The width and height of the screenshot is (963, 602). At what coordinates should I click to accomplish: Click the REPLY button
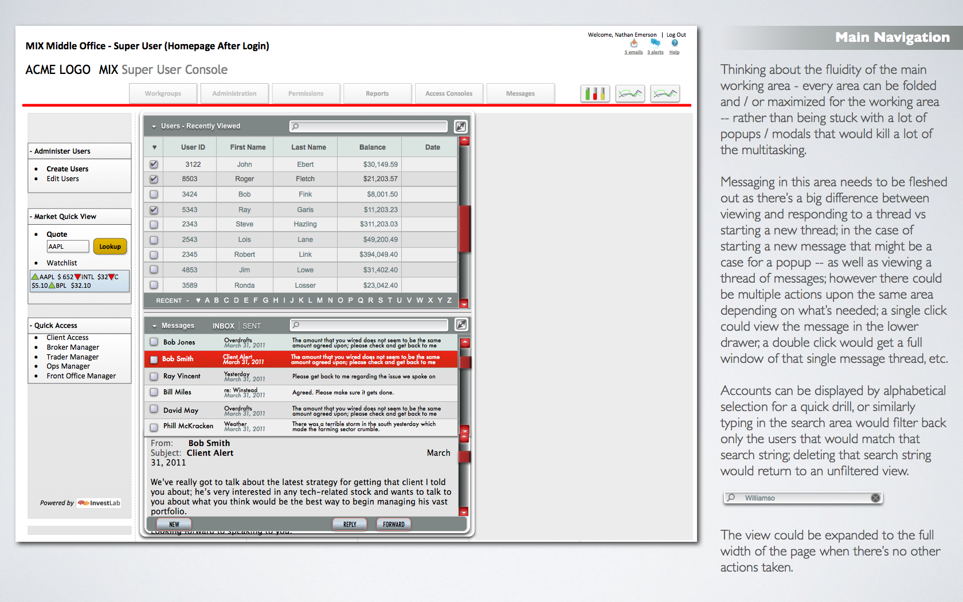350,524
